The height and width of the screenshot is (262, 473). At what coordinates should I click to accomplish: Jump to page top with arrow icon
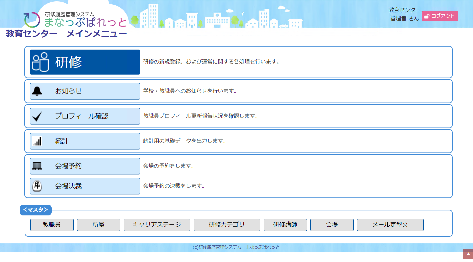coord(468,254)
